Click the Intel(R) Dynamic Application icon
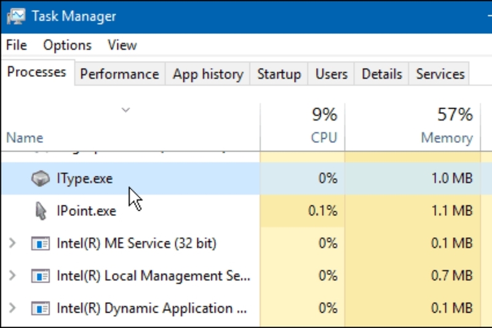This screenshot has width=492, height=328. coord(41,308)
